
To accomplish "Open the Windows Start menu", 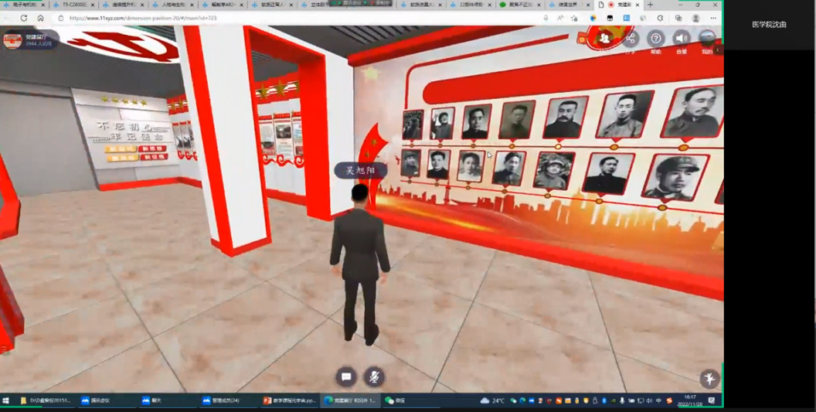I will point(6,400).
